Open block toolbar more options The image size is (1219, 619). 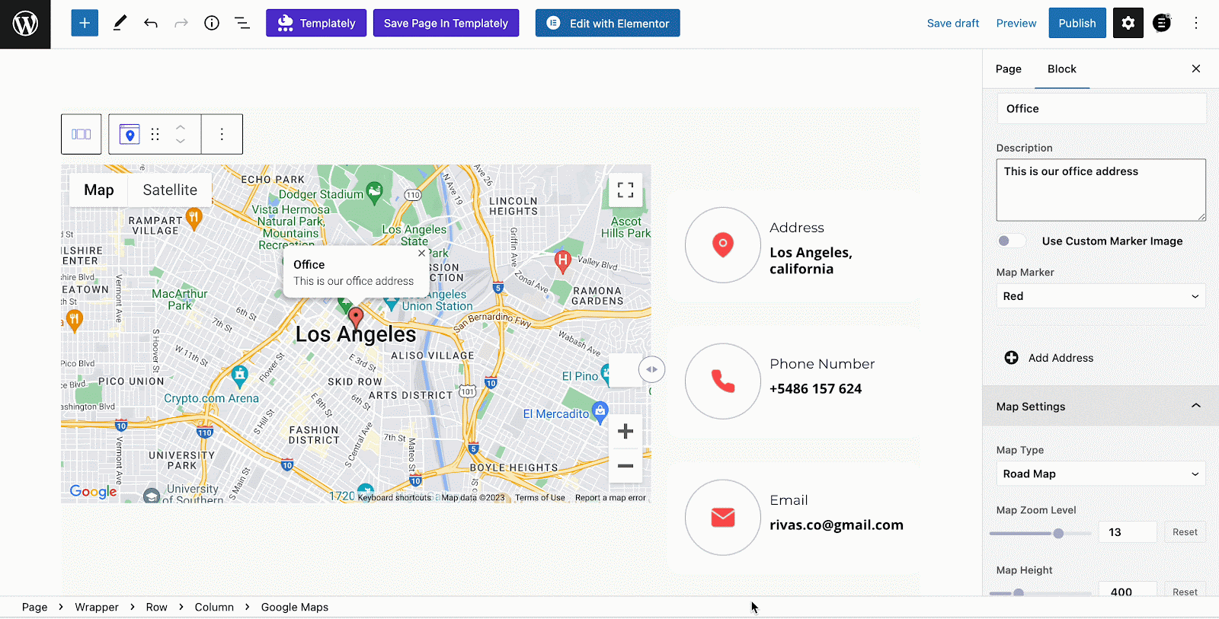click(222, 134)
